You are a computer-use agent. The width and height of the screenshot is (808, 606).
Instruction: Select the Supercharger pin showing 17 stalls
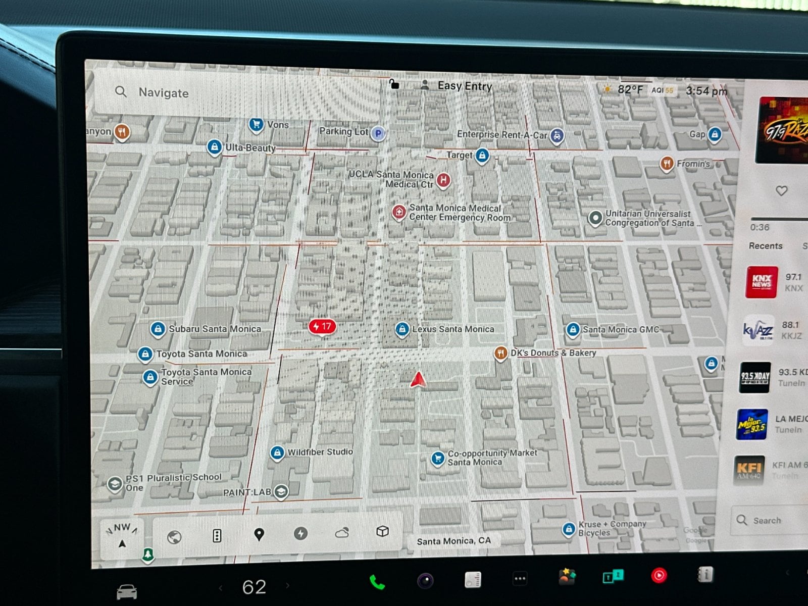click(322, 327)
